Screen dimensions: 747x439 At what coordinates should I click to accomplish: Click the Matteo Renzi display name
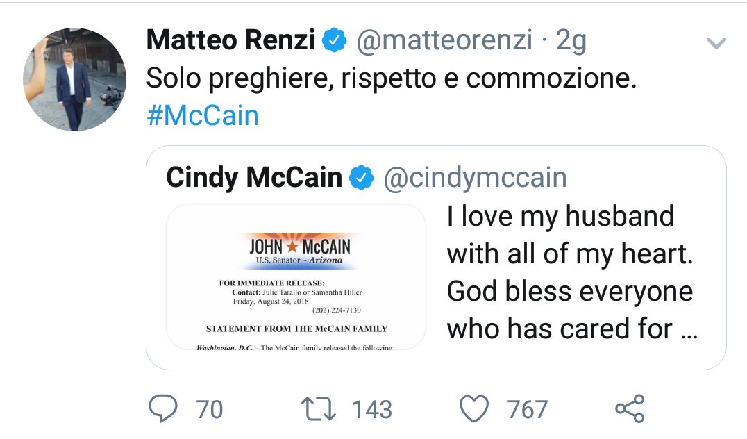pyautogui.click(x=231, y=42)
